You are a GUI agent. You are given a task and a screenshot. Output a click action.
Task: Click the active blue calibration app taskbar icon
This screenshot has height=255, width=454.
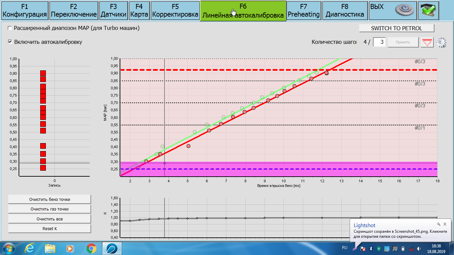112,248
